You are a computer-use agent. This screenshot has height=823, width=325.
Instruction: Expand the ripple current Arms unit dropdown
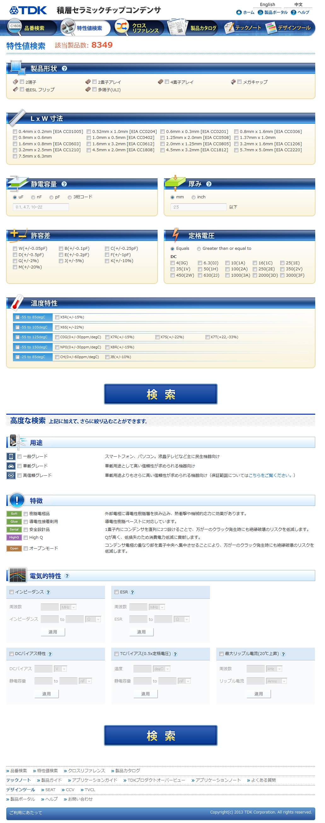pos(276,682)
